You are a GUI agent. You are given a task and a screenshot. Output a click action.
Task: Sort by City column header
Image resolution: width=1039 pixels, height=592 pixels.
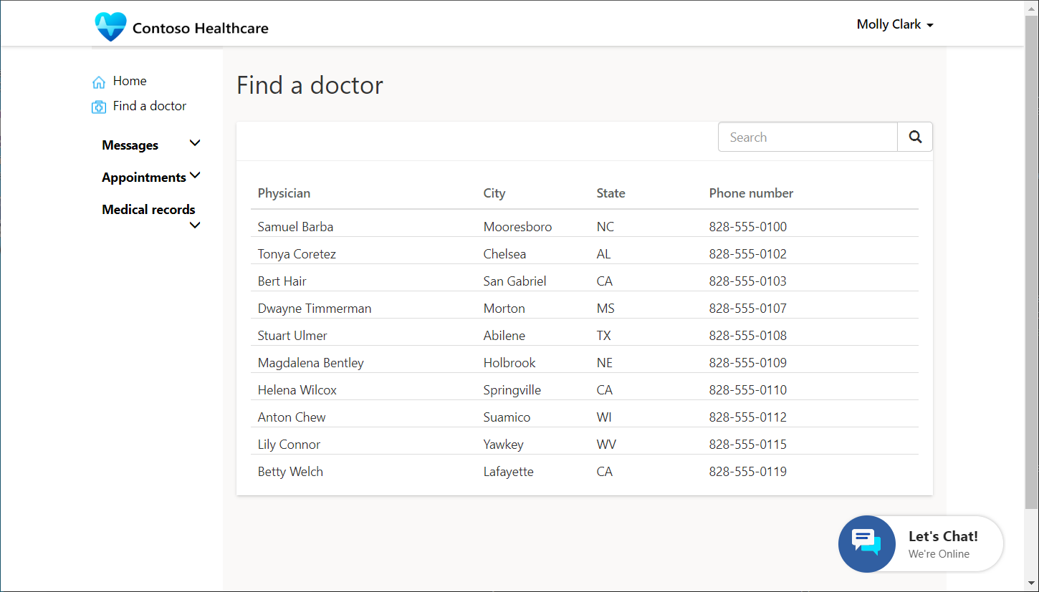point(494,193)
